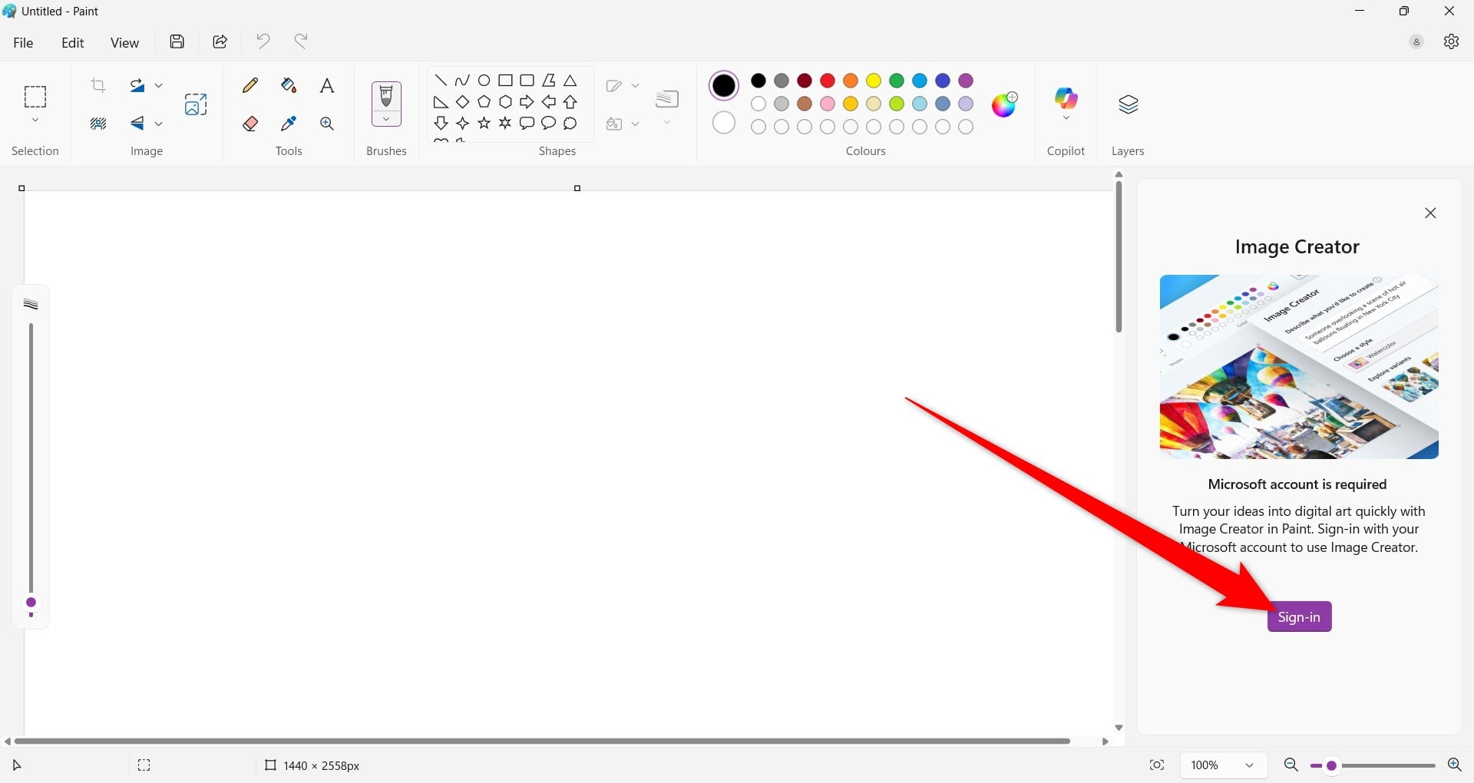Click the Save icon
Image resolution: width=1474 pixels, height=783 pixels.
click(x=177, y=41)
